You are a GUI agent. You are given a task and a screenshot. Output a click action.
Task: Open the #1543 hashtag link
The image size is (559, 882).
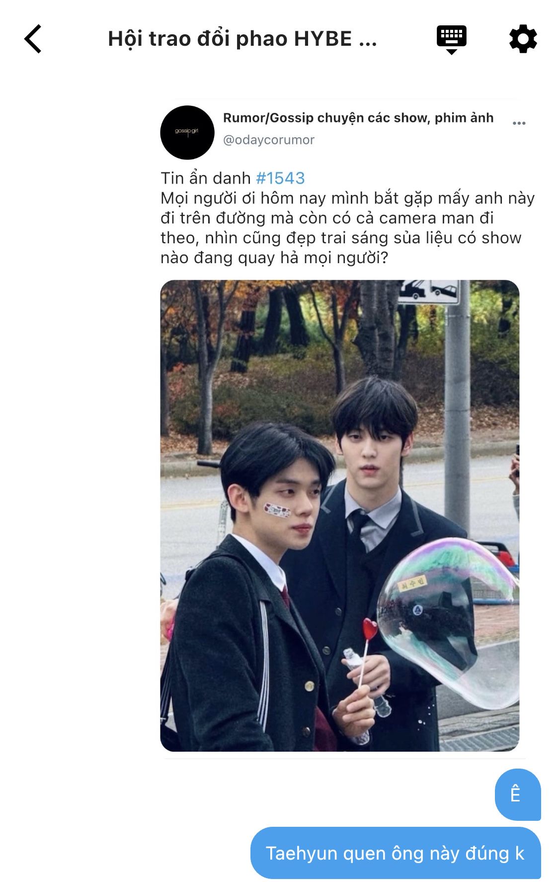(280, 178)
